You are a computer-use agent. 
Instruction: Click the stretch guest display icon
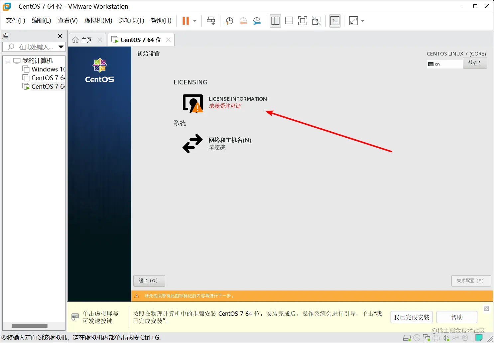pyautogui.click(x=353, y=21)
